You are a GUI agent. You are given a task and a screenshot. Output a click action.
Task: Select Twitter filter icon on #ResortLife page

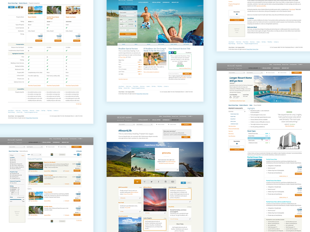click(152, 182)
